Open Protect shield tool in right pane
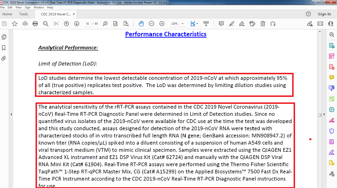Image resolution: width=337 pixels, height=188 pixels. click(332, 131)
